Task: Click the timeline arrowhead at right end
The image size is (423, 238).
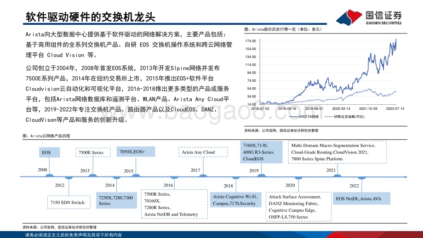Action: coord(406,177)
